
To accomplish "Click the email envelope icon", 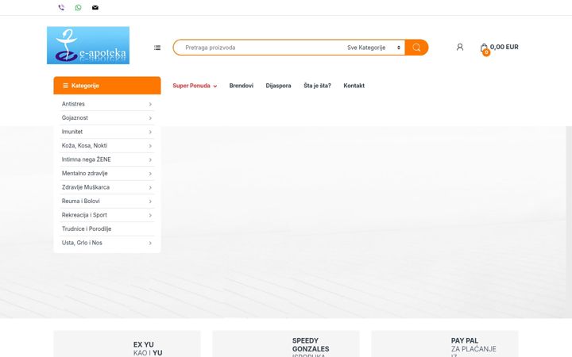I will coord(95,7).
